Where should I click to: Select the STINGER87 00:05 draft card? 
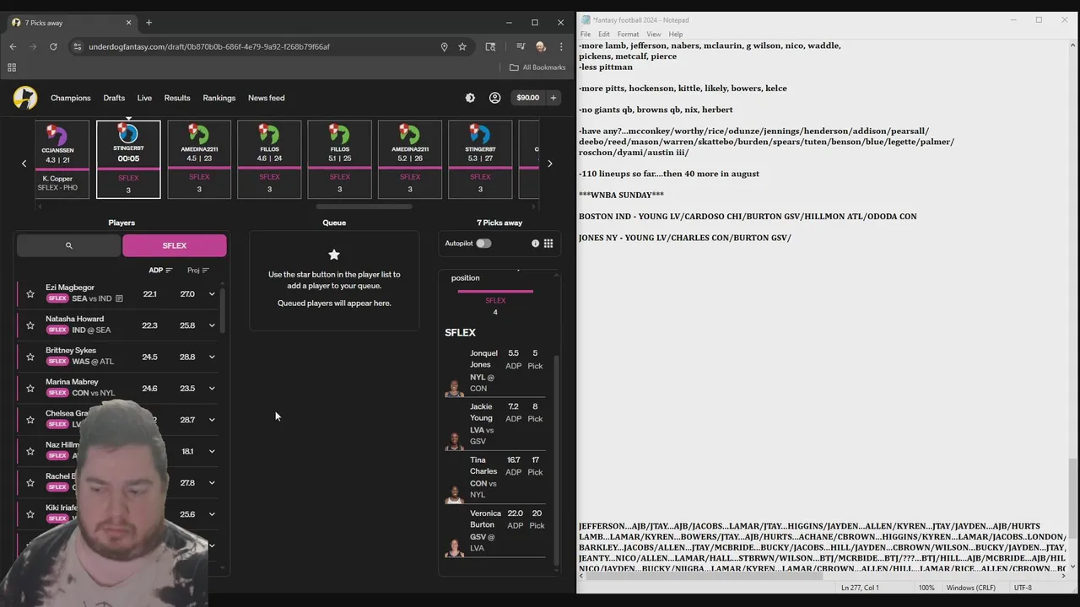point(128,159)
